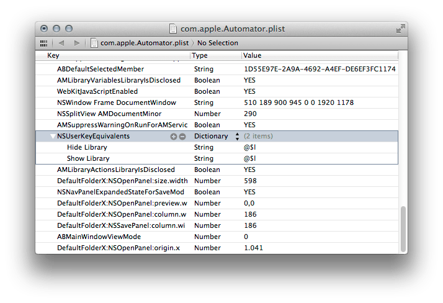The image size is (443, 303).
Task: Select the ABDefaultSelectedMember key
Action: tap(101, 69)
